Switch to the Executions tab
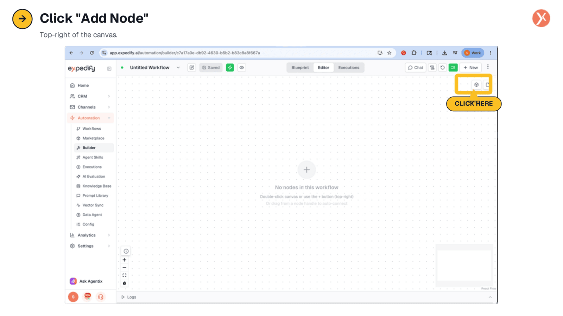This screenshot has width=563, height=316. pyautogui.click(x=349, y=67)
